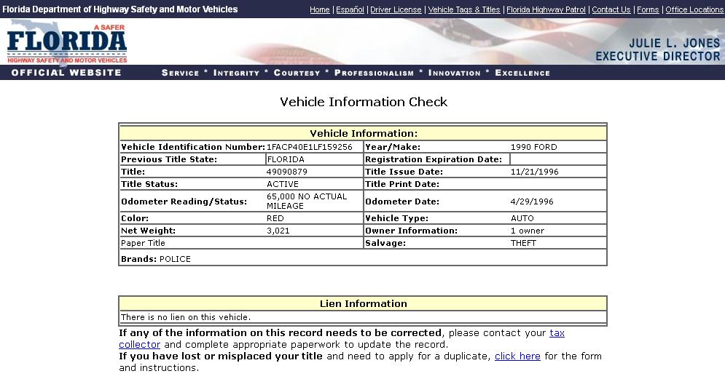725x387 pixels.
Task: Go to Vehicle Tags & Titles
Action: pos(464,9)
